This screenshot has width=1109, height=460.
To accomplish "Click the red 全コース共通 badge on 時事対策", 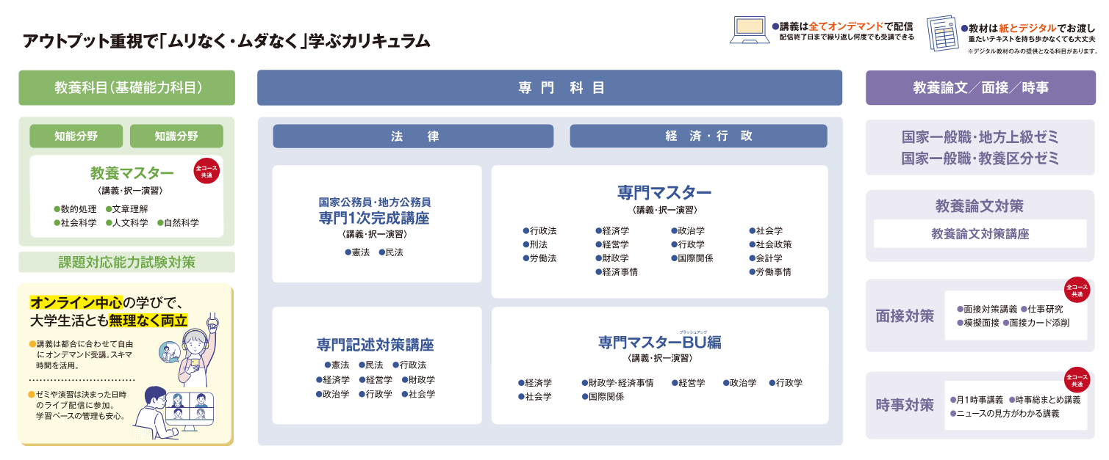I will point(1077,379).
